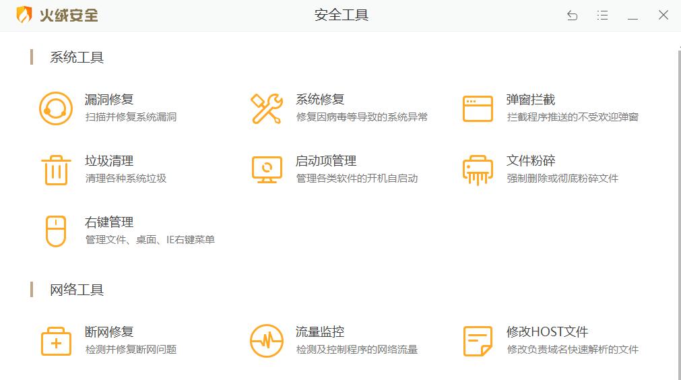681x380 pixels.
Task: Click description 强制删除或彻底粉碎文件
Action: (562, 179)
